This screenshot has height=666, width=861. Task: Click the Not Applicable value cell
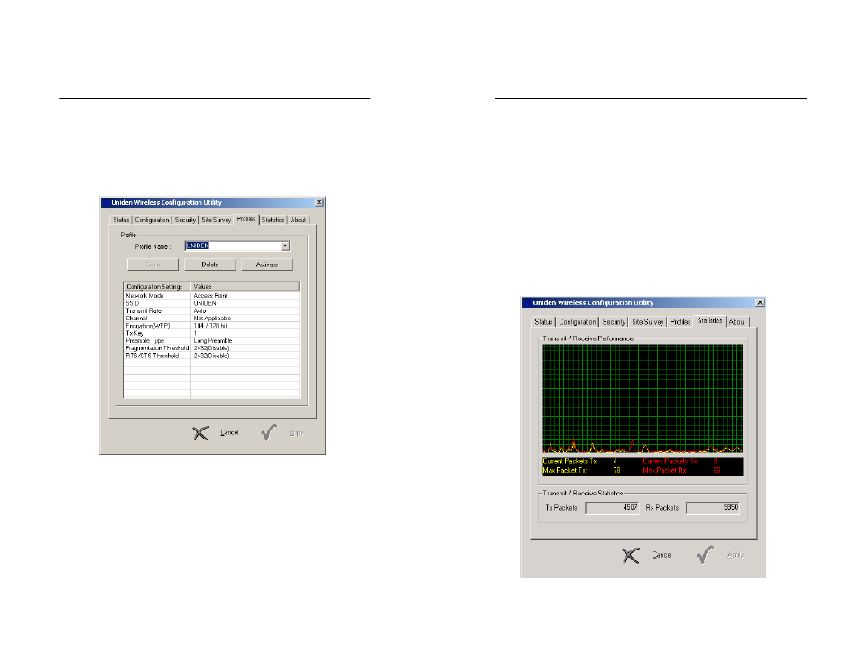coord(245,319)
